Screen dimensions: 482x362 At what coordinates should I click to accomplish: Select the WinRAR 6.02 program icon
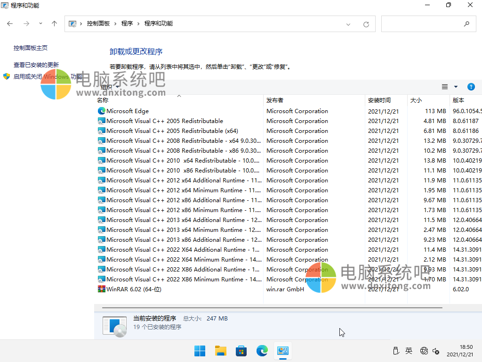(x=101, y=289)
